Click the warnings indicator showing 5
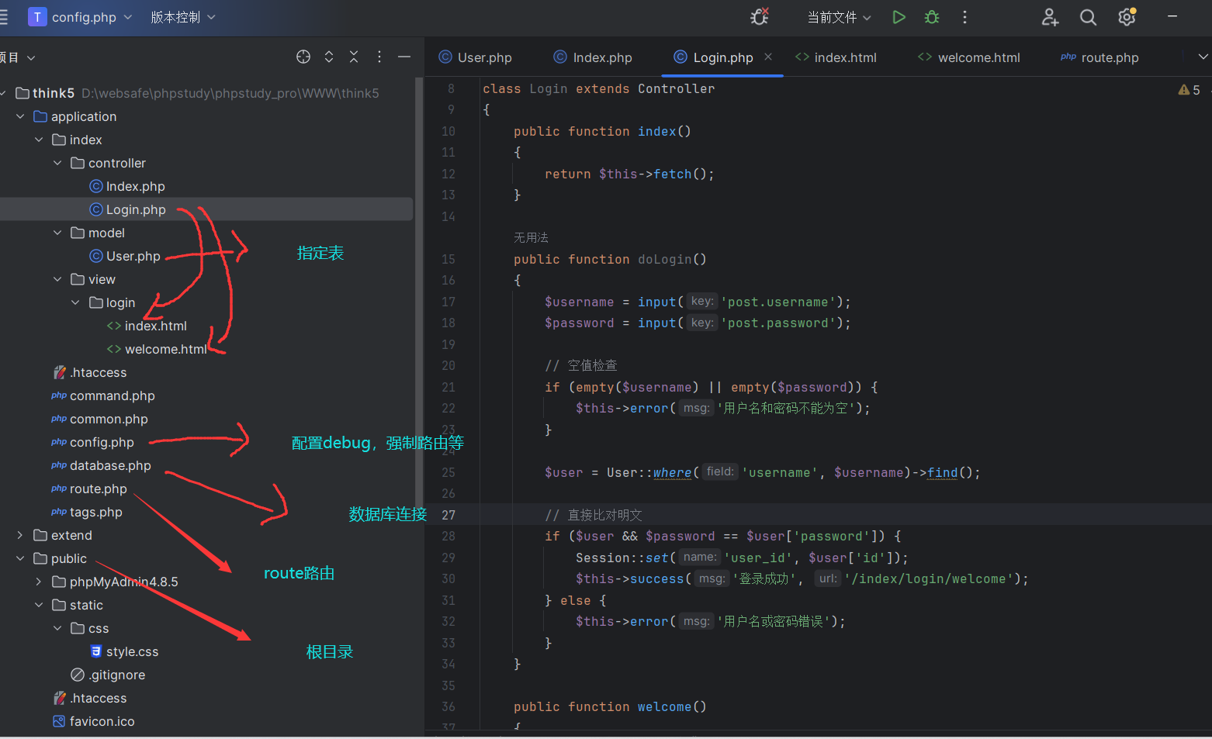 pyautogui.click(x=1189, y=90)
